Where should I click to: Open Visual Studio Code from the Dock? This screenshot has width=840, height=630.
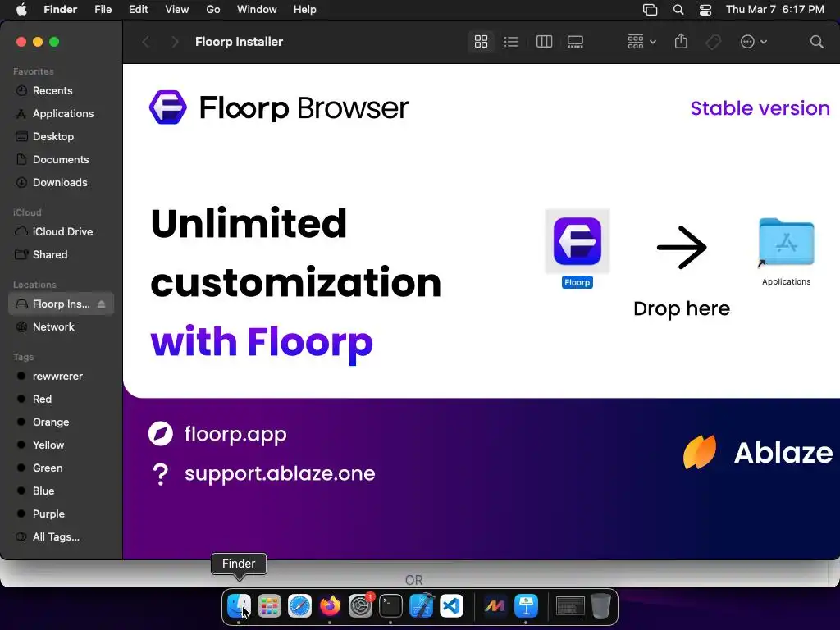452,606
